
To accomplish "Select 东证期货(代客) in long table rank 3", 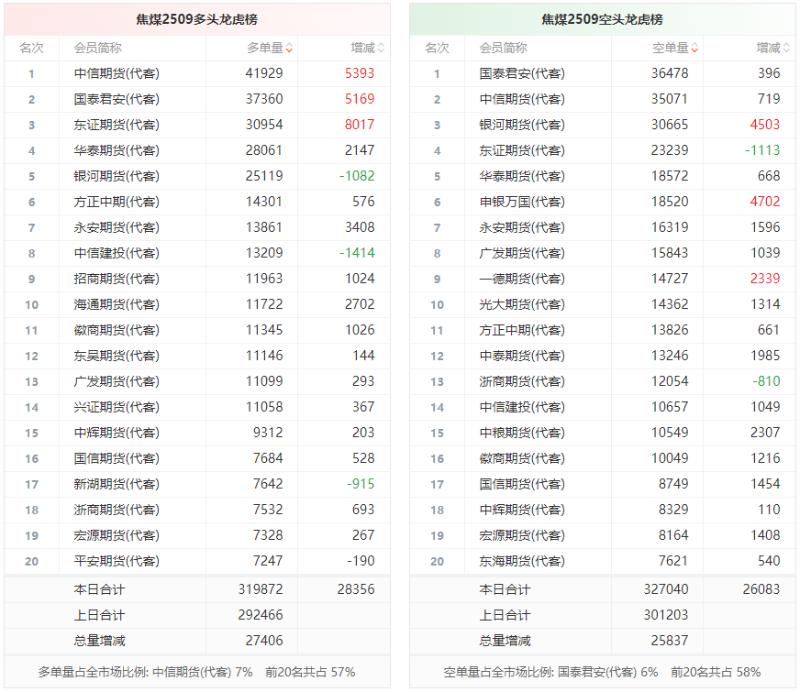I will (x=117, y=125).
